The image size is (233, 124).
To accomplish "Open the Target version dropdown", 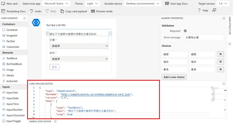I will coord(223,3).
